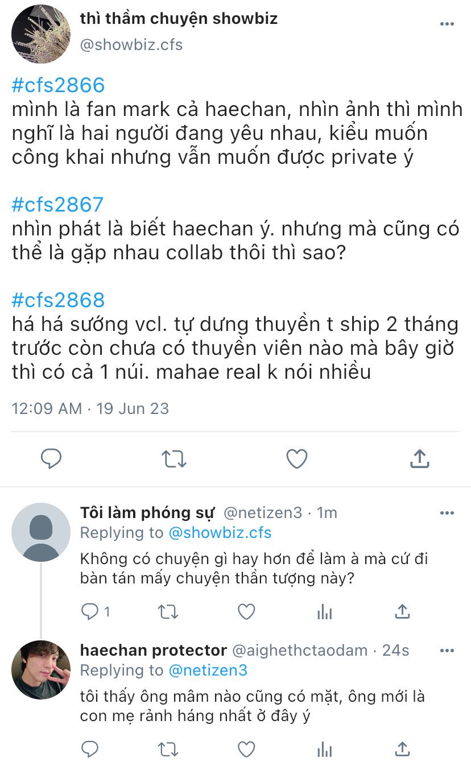Open more options on haechan protector reply

coord(448,650)
